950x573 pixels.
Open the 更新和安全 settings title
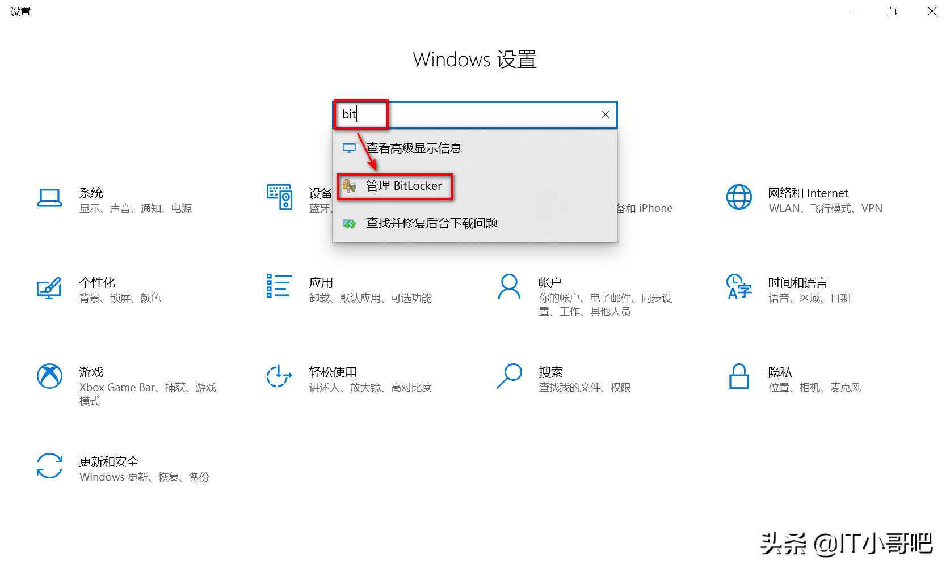[x=109, y=462]
